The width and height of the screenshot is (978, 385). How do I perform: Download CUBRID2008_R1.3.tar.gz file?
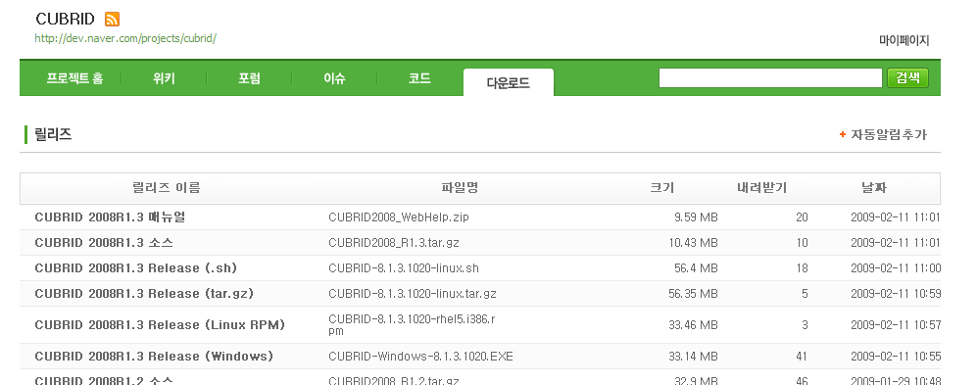click(394, 243)
